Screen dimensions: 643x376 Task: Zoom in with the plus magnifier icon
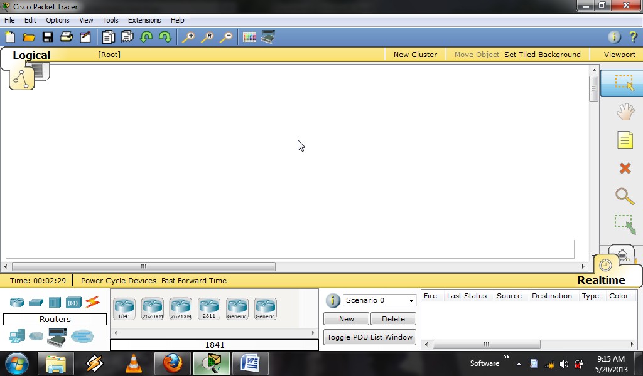(188, 37)
